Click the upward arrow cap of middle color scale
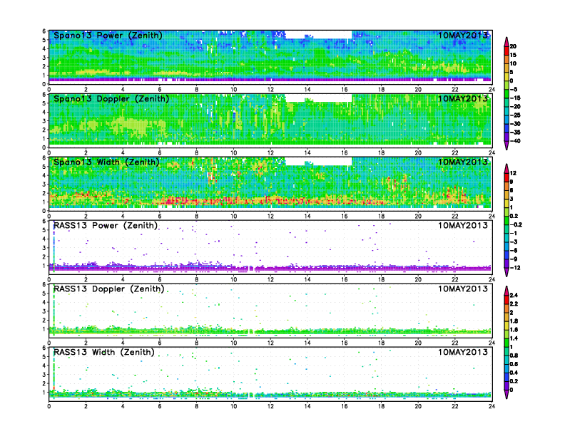The height and width of the screenshot is (436, 565). [507, 169]
